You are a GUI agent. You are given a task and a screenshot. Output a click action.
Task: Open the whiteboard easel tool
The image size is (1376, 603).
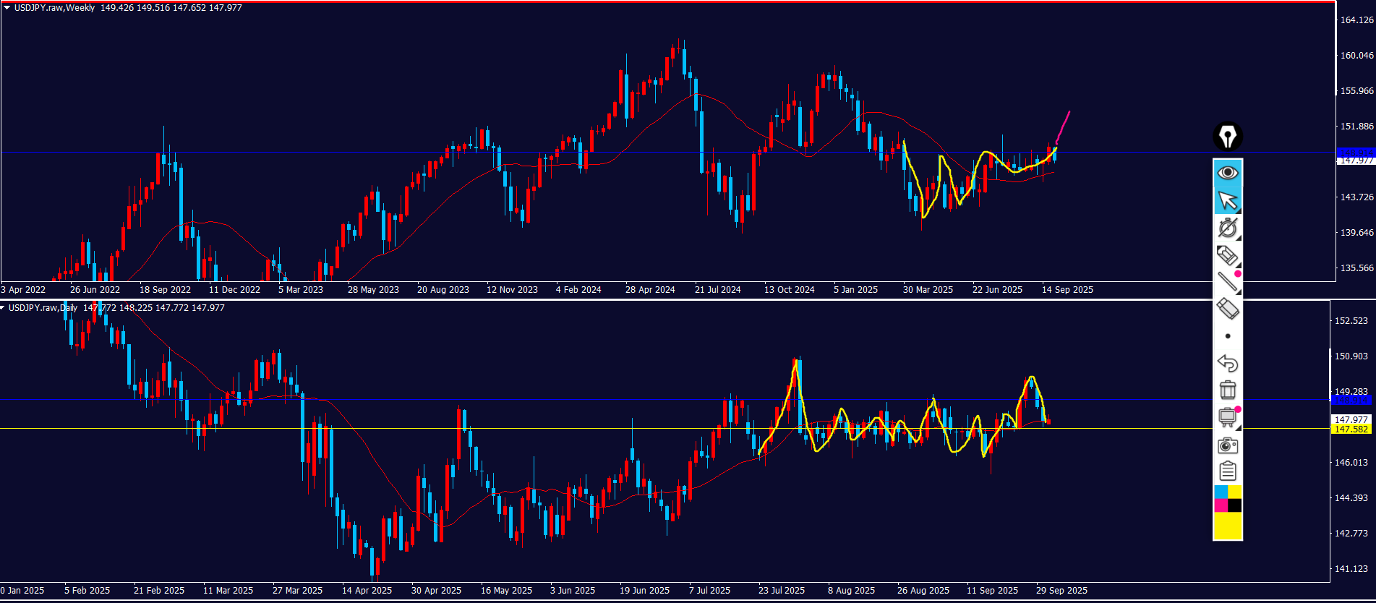[1227, 417]
